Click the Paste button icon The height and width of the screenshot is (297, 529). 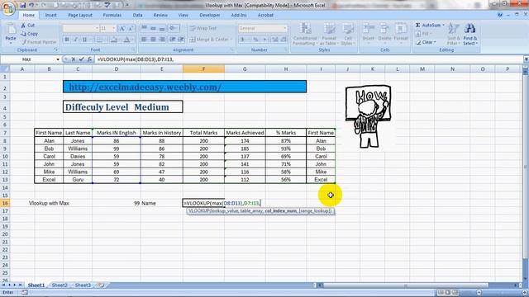[x=11, y=30]
